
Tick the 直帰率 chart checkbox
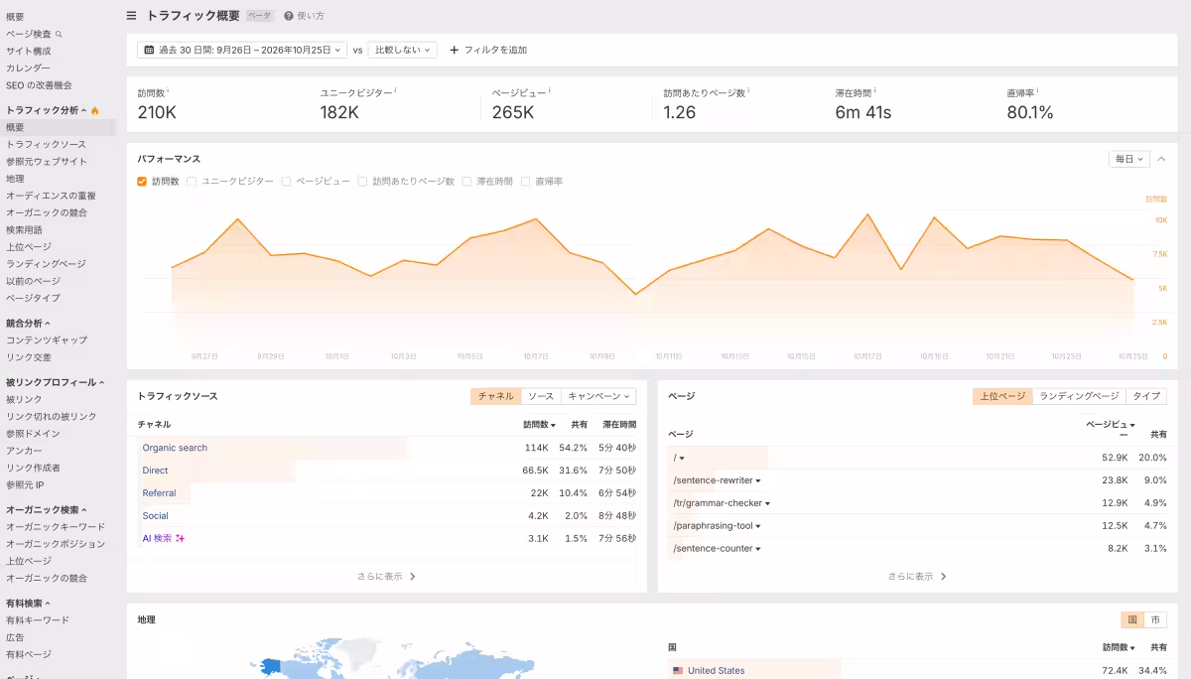click(x=525, y=182)
